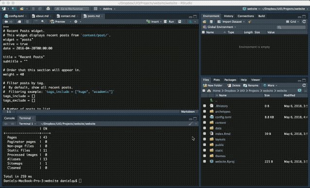Open the website project dropdown
The width and height of the screenshot is (310, 188).
pyautogui.click(x=276, y=9)
